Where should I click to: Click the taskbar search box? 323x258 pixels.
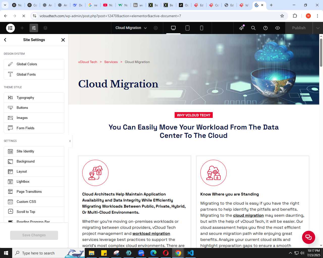[48, 253]
